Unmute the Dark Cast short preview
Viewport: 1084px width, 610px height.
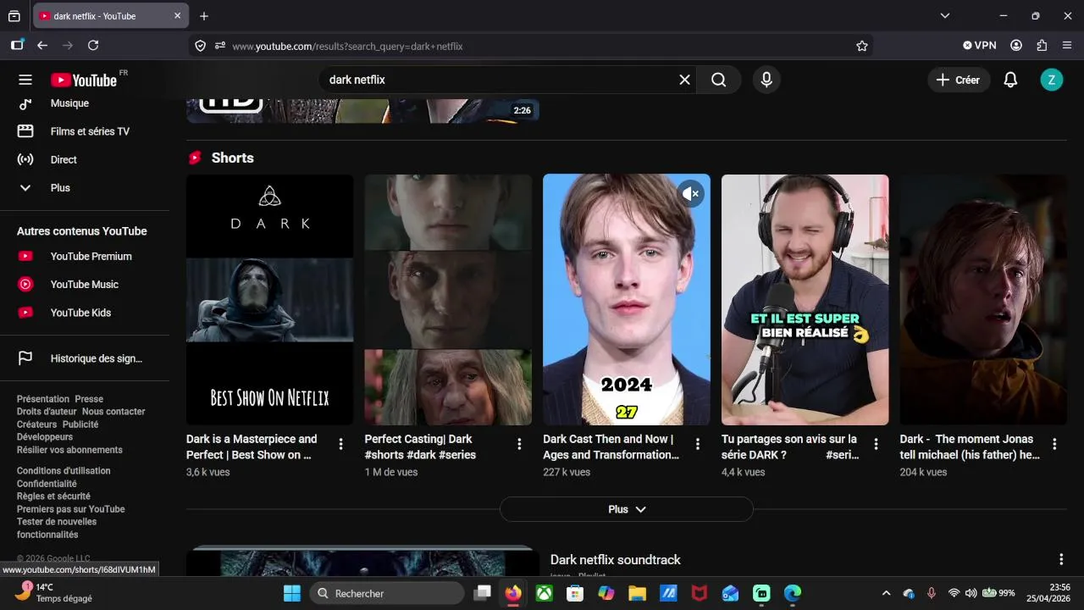[691, 194]
